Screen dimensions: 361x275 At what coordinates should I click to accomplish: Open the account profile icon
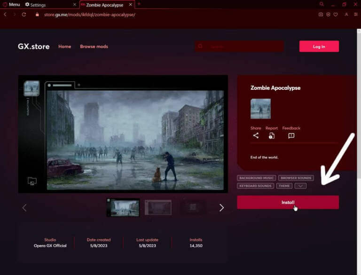pyautogui.click(x=346, y=15)
